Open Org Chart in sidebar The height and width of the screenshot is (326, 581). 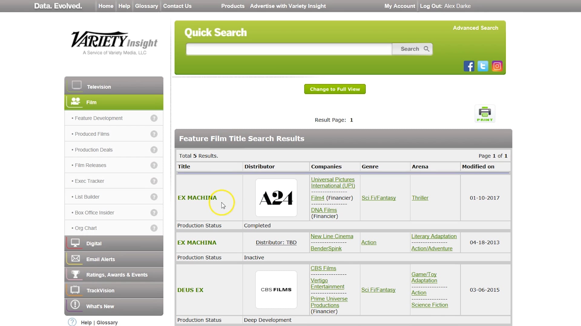point(86,228)
